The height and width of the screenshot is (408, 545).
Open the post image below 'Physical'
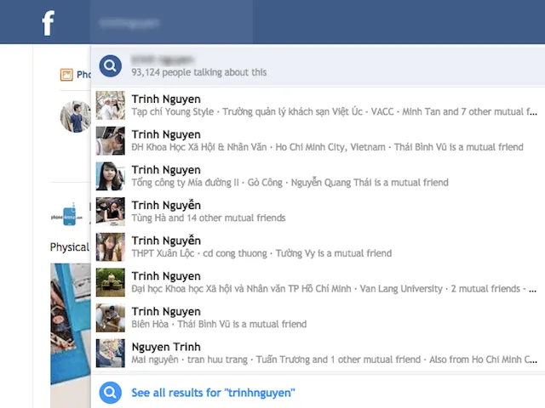pos(71,336)
